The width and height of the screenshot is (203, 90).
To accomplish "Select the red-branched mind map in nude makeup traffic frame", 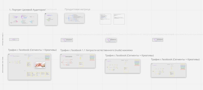I will click(x=67, y=62).
